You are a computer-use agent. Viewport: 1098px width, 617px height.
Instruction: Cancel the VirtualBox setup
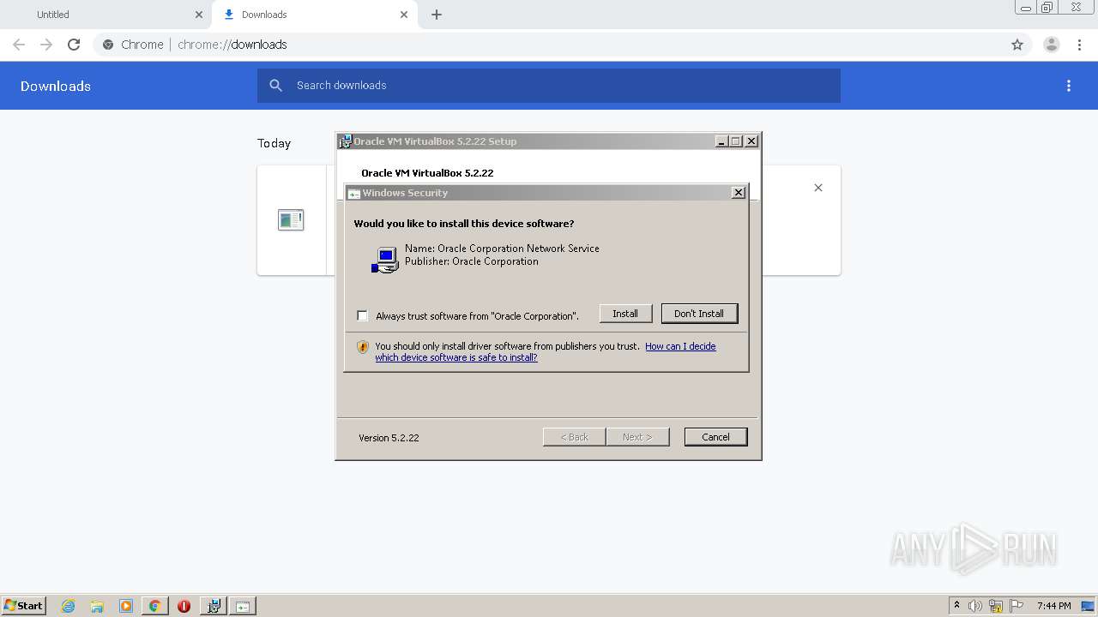(x=715, y=437)
